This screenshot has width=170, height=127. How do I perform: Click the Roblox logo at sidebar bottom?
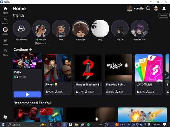[5, 117]
